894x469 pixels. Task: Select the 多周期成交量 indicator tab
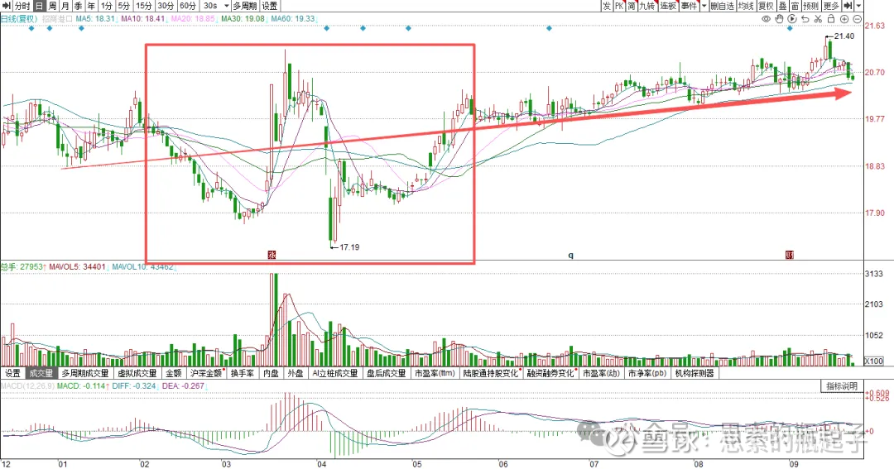point(85,373)
